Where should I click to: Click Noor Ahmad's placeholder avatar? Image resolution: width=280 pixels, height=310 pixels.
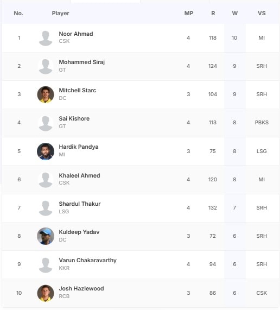46,39
